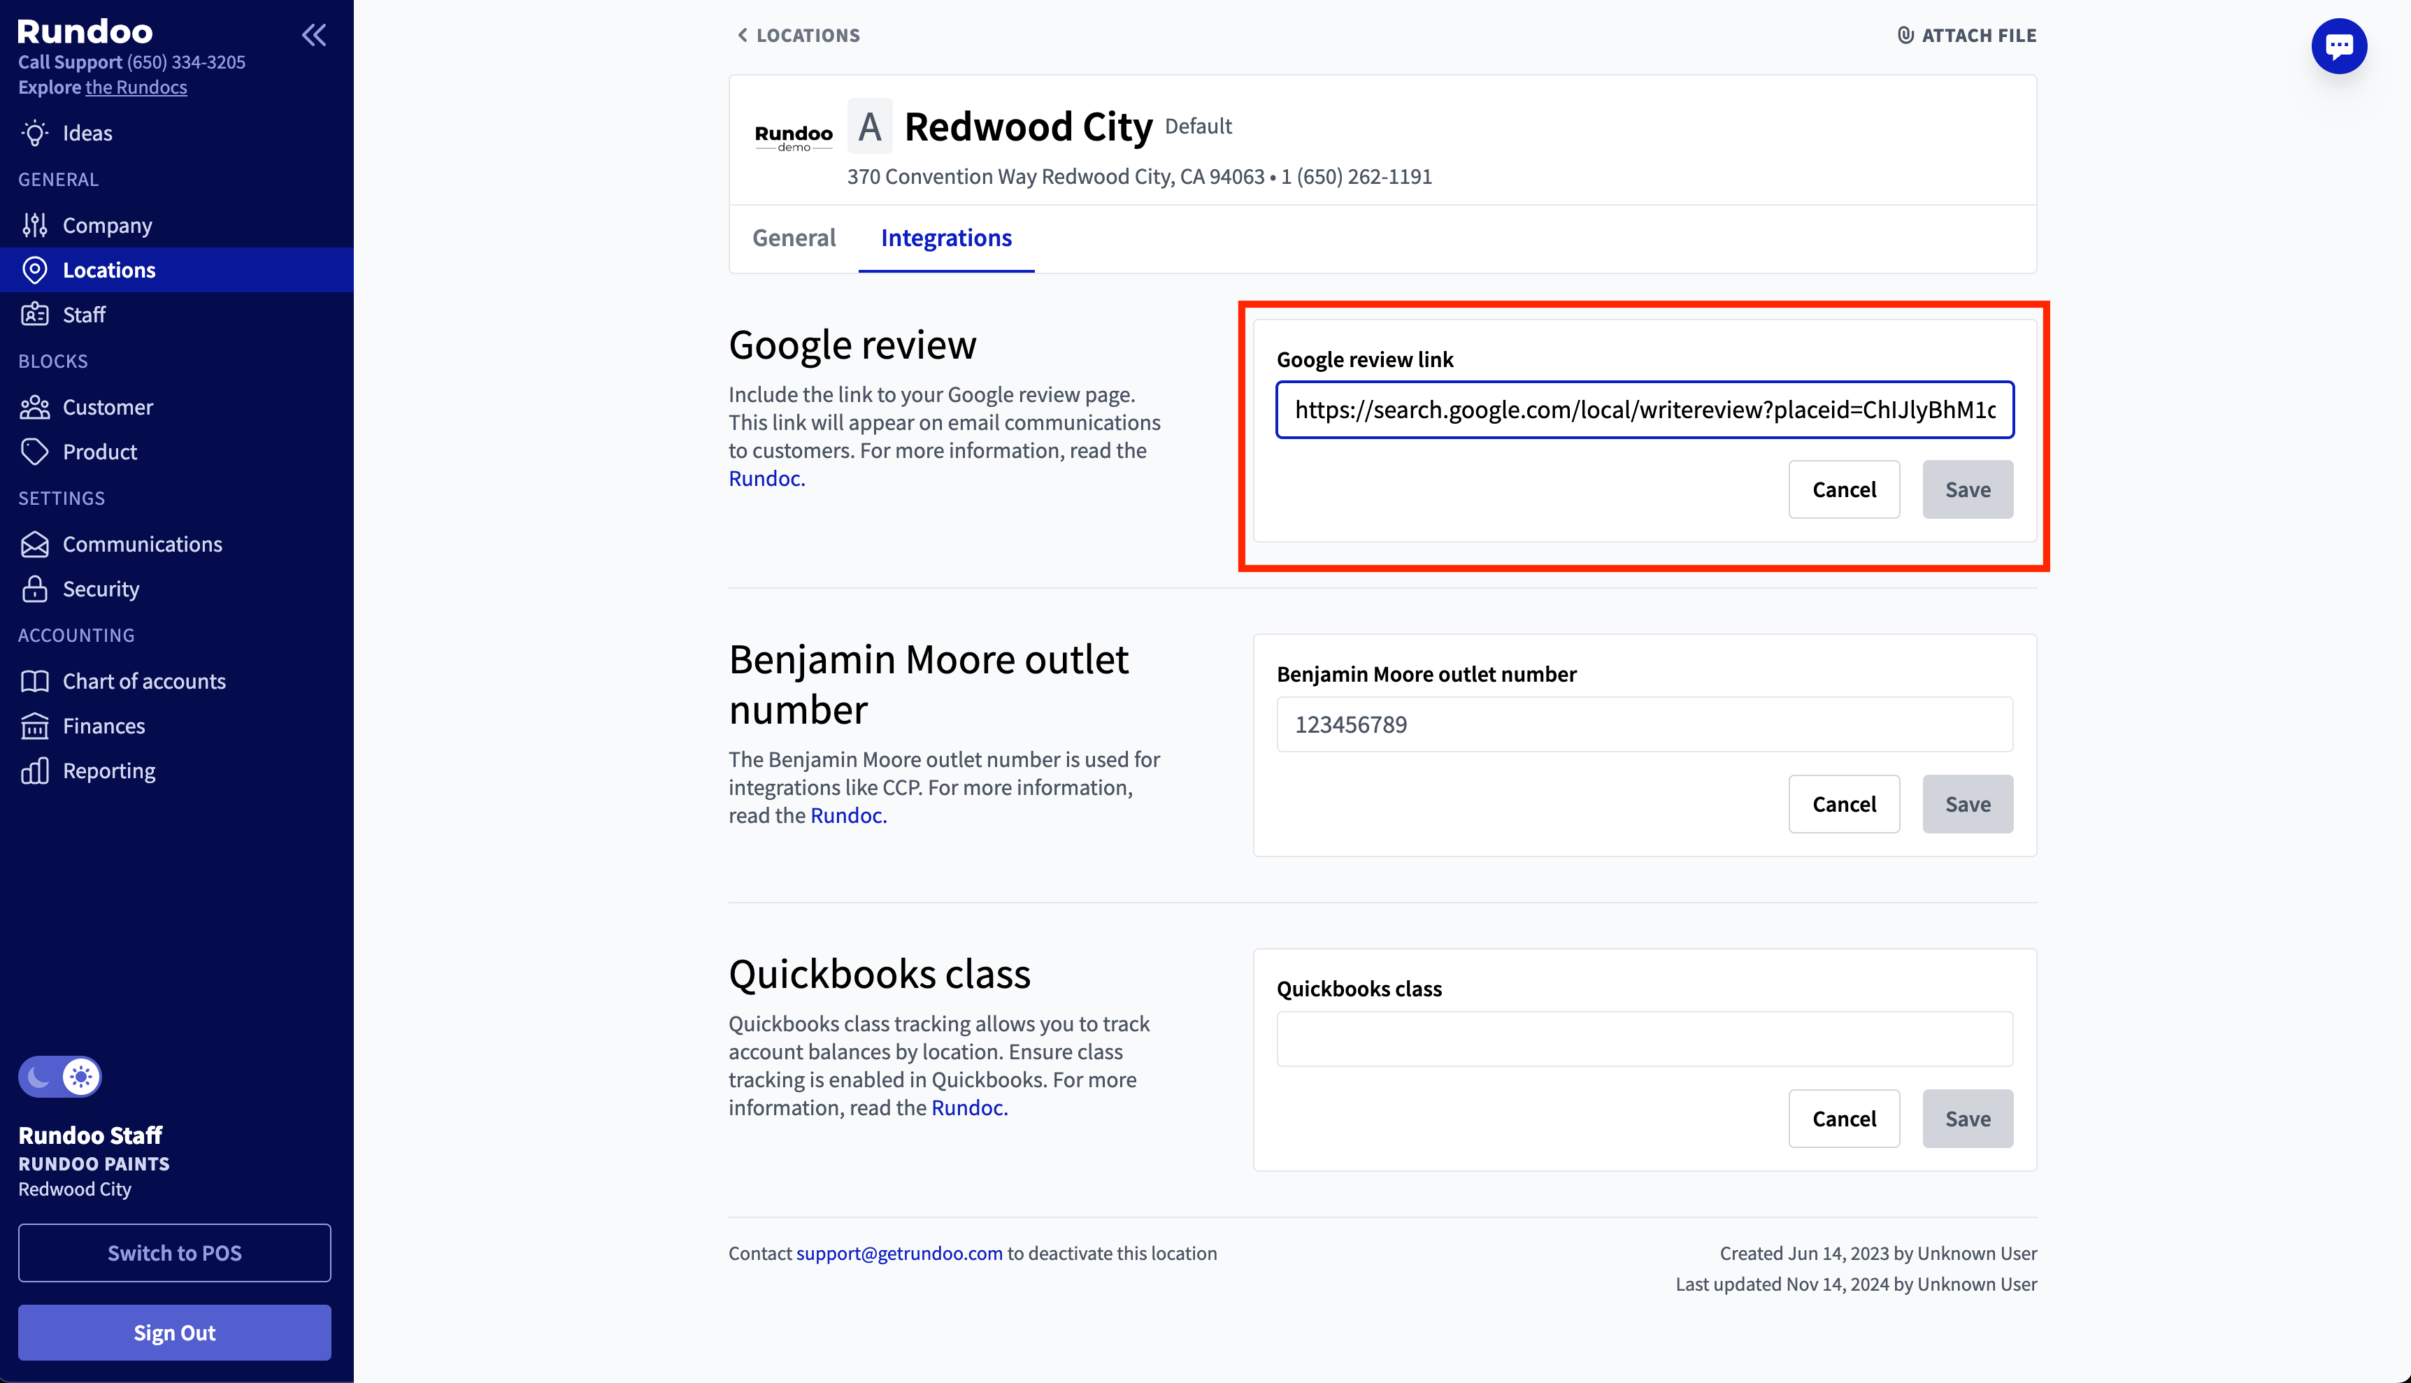The width and height of the screenshot is (2411, 1383).
Task: Cancel the Google review link edit
Action: (1844, 489)
